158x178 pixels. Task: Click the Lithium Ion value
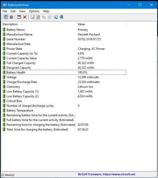click(85, 87)
